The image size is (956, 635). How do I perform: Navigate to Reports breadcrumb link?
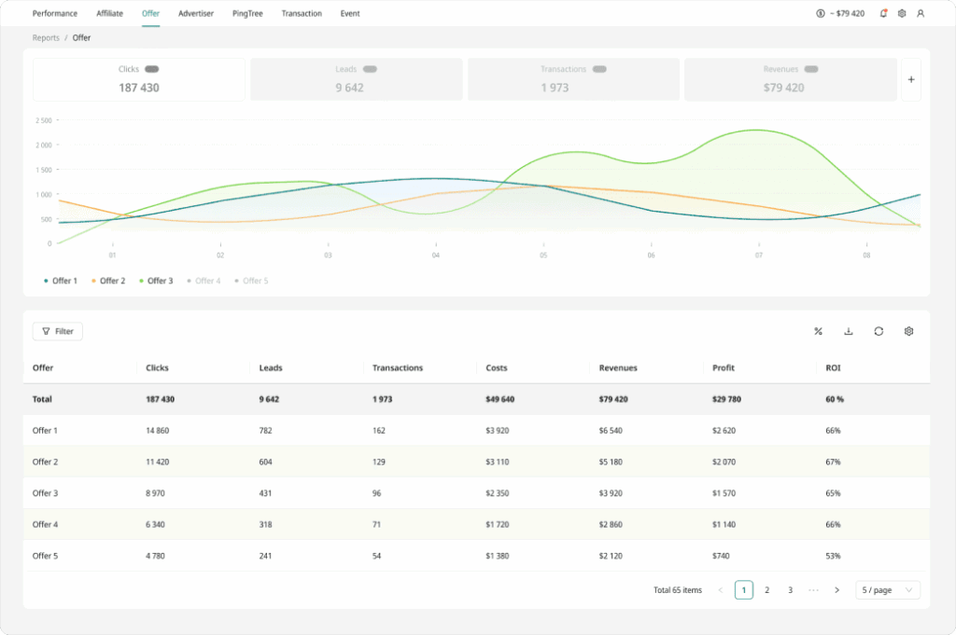point(46,38)
